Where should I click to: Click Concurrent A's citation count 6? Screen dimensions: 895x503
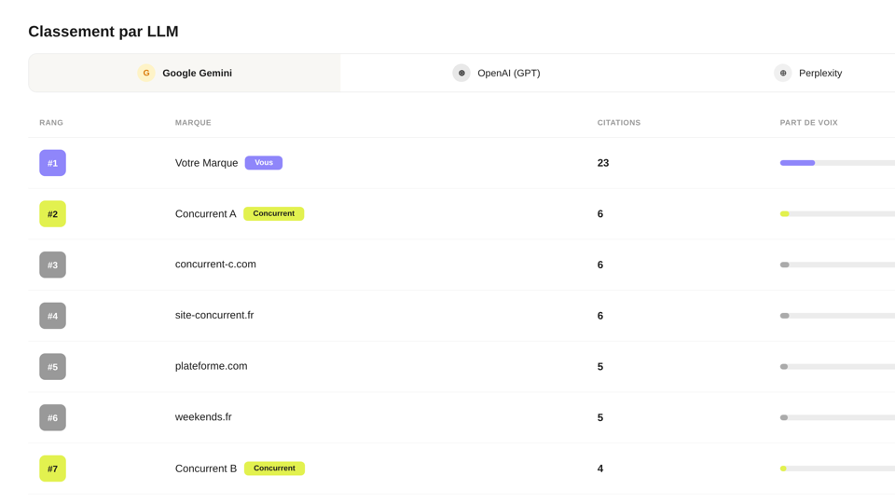coord(600,214)
